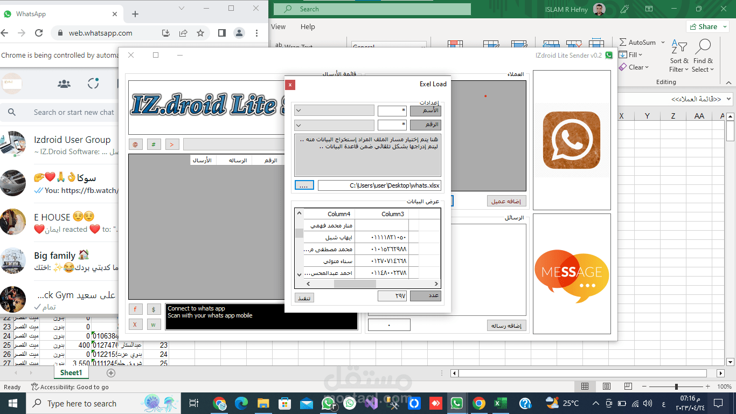
Task: Click the Chrome share page icon
Action: (x=183, y=33)
